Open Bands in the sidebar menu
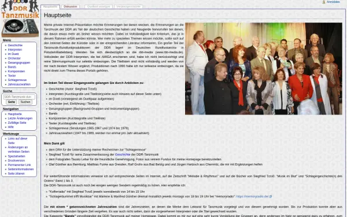 (12, 67)
